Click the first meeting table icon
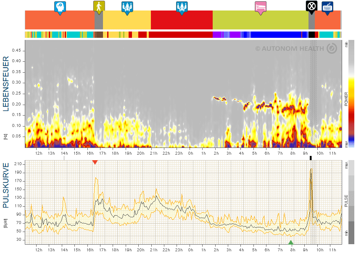Screen dimensions: 356x253 click(127, 8)
